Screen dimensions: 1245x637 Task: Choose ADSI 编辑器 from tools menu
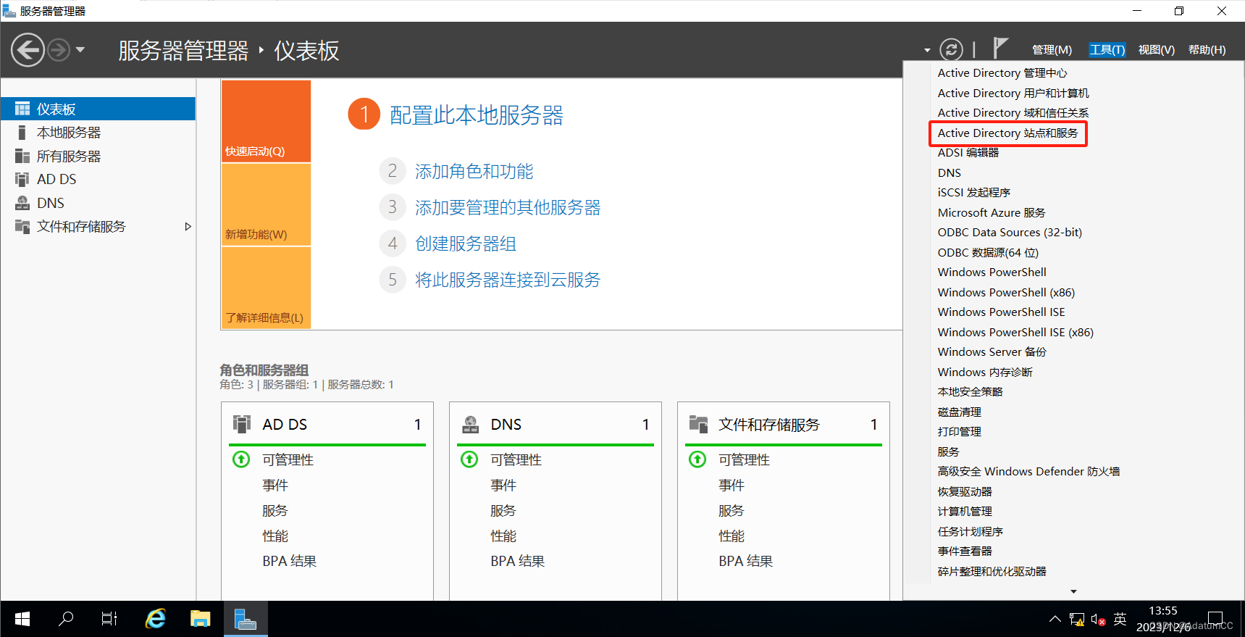click(968, 153)
